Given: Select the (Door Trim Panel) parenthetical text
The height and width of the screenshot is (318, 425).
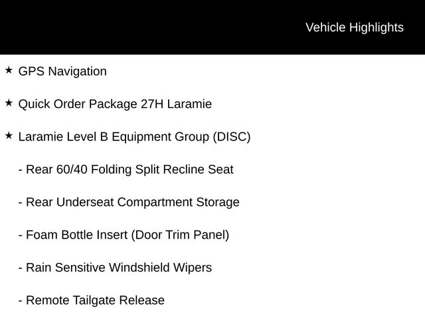Looking at the screenshot, I should [180, 235].
